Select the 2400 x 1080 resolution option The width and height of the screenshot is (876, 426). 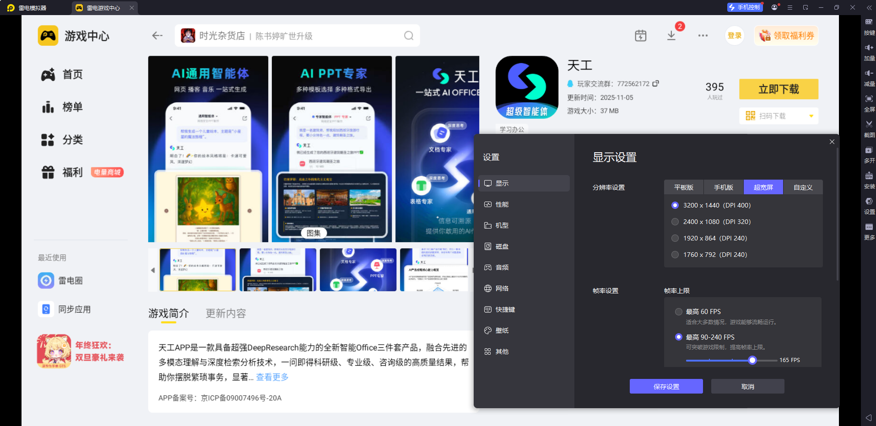pyautogui.click(x=675, y=222)
